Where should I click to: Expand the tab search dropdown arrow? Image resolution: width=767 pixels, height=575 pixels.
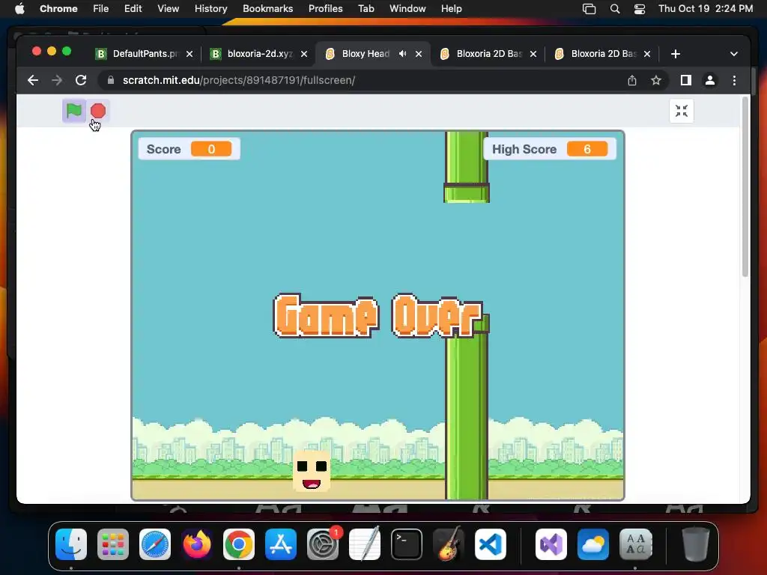coord(734,54)
